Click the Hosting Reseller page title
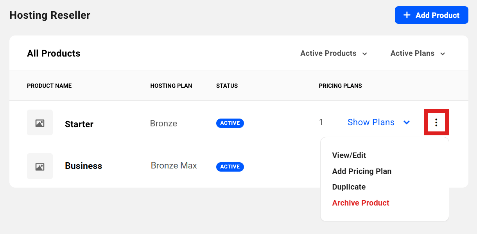Viewport: 477px width, 234px height. (x=50, y=15)
